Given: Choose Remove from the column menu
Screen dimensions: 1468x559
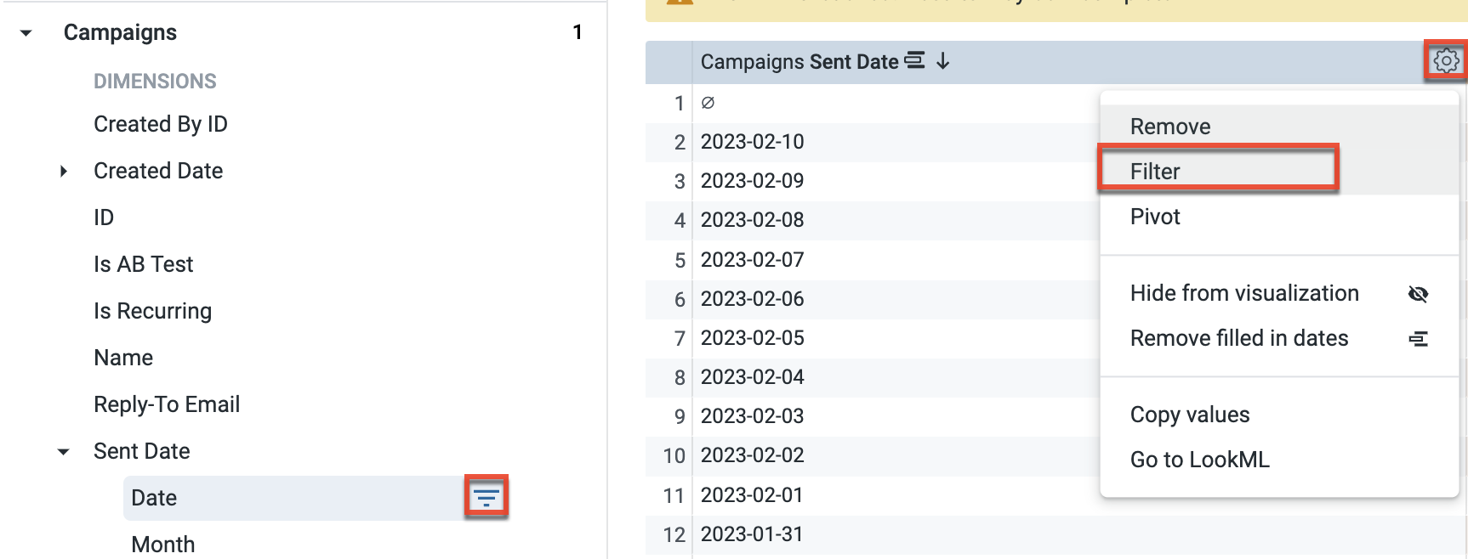Looking at the screenshot, I should (x=1170, y=127).
